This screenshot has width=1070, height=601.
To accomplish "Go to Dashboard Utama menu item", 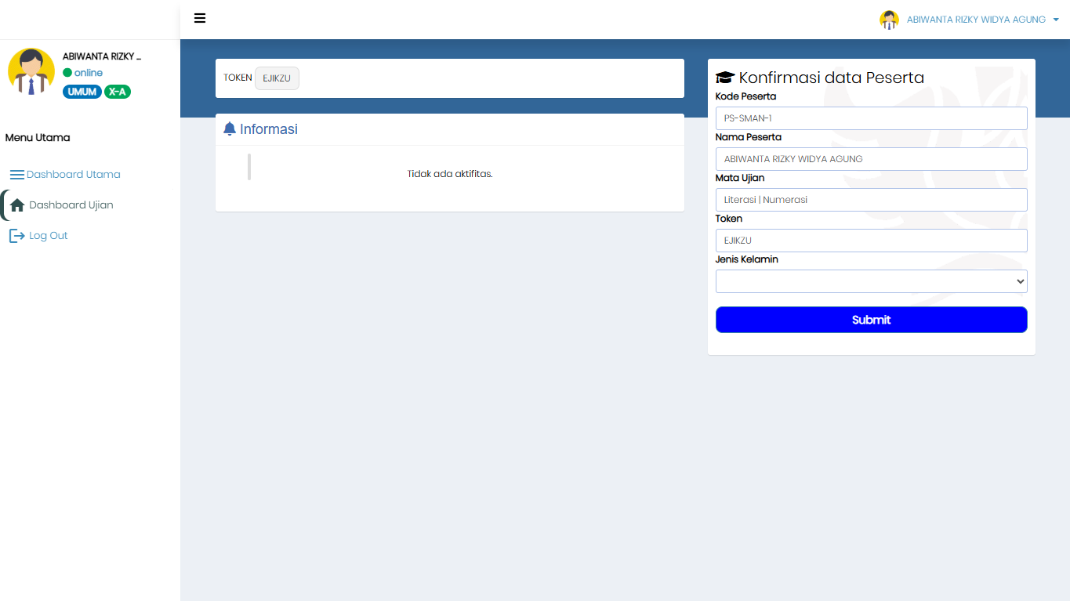I will pyautogui.click(x=73, y=175).
